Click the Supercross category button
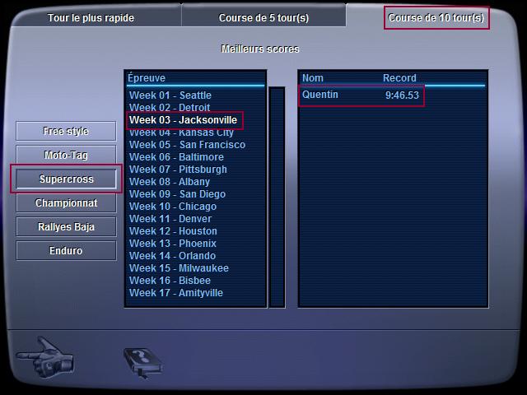The height and width of the screenshot is (395, 527). pos(66,179)
